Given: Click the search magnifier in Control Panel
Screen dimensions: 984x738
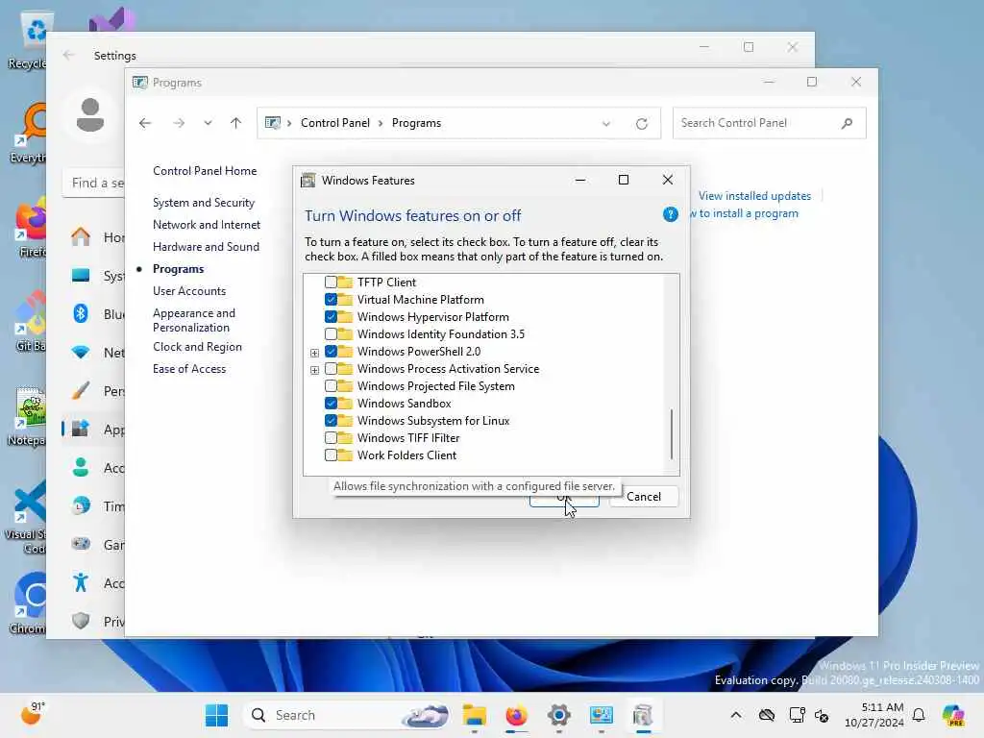Looking at the screenshot, I should (x=848, y=123).
